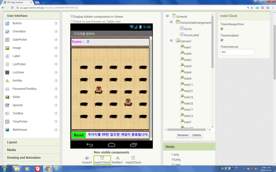Select Notifier1 non-visible component

pyautogui.click(x=117, y=160)
